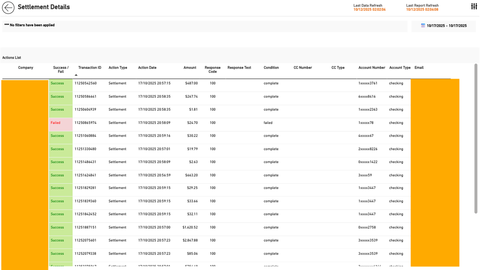
Task: Click the $663.20 amount cell
Action: pos(191,175)
